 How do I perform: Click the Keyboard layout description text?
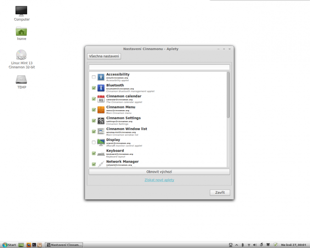click(116, 157)
